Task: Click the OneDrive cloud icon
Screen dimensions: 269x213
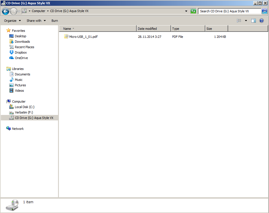Action: coord(11,58)
